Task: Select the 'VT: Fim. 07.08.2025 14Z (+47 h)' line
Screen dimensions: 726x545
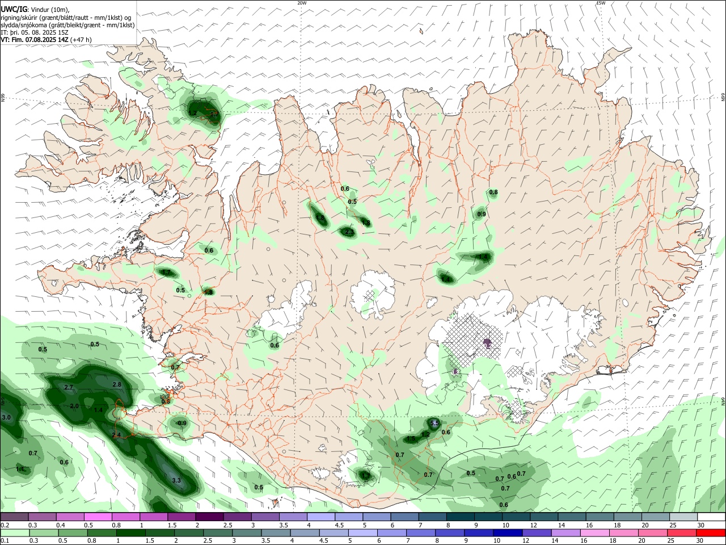Action: point(46,40)
